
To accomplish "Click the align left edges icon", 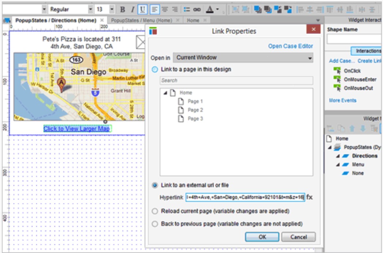I will (300, 10).
